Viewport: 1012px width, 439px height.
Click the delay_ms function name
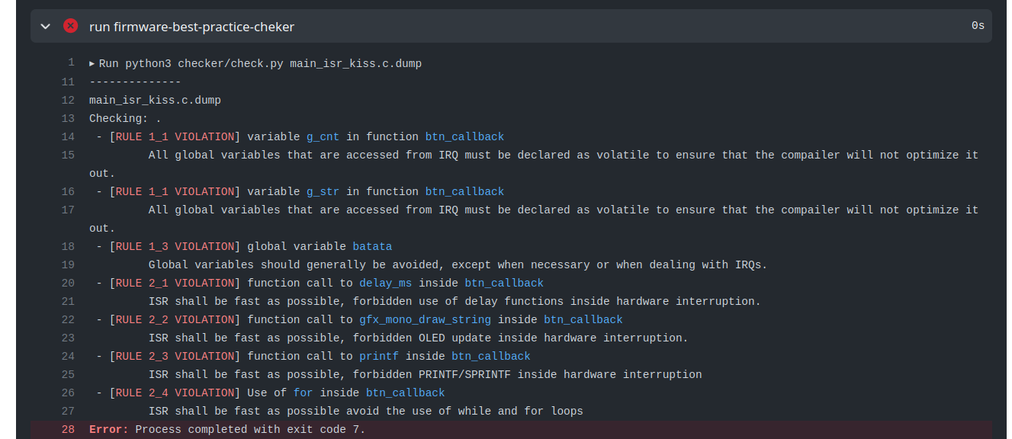[x=386, y=283]
